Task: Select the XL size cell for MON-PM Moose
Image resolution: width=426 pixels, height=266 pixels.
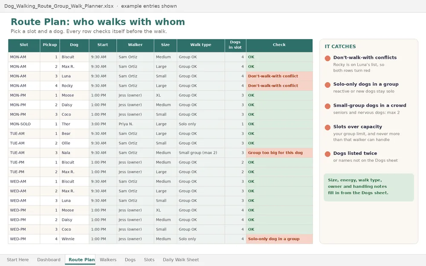Action: click(165, 95)
